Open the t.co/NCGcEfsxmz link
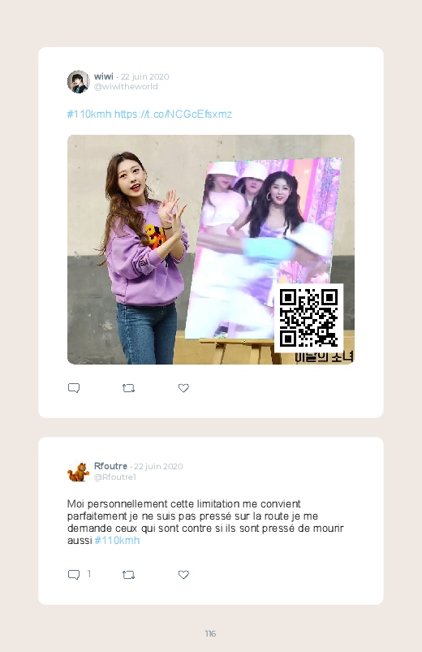 [x=173, y=114]
